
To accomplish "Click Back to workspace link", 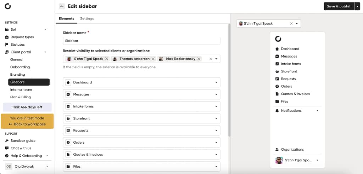I will tap(27, 124).
